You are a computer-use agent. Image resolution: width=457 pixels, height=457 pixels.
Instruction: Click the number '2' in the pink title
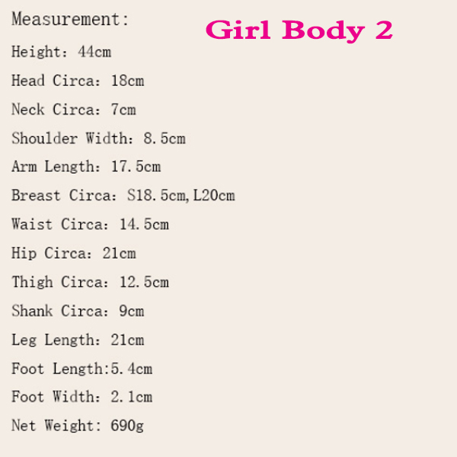pos(384,30)
